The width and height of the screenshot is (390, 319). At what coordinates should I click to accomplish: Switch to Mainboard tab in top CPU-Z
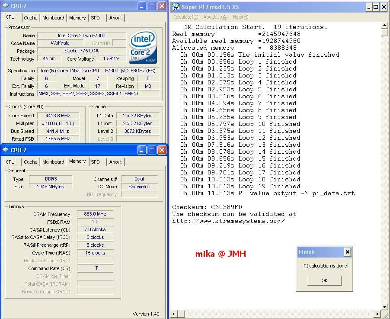click(x=53, y=18)
